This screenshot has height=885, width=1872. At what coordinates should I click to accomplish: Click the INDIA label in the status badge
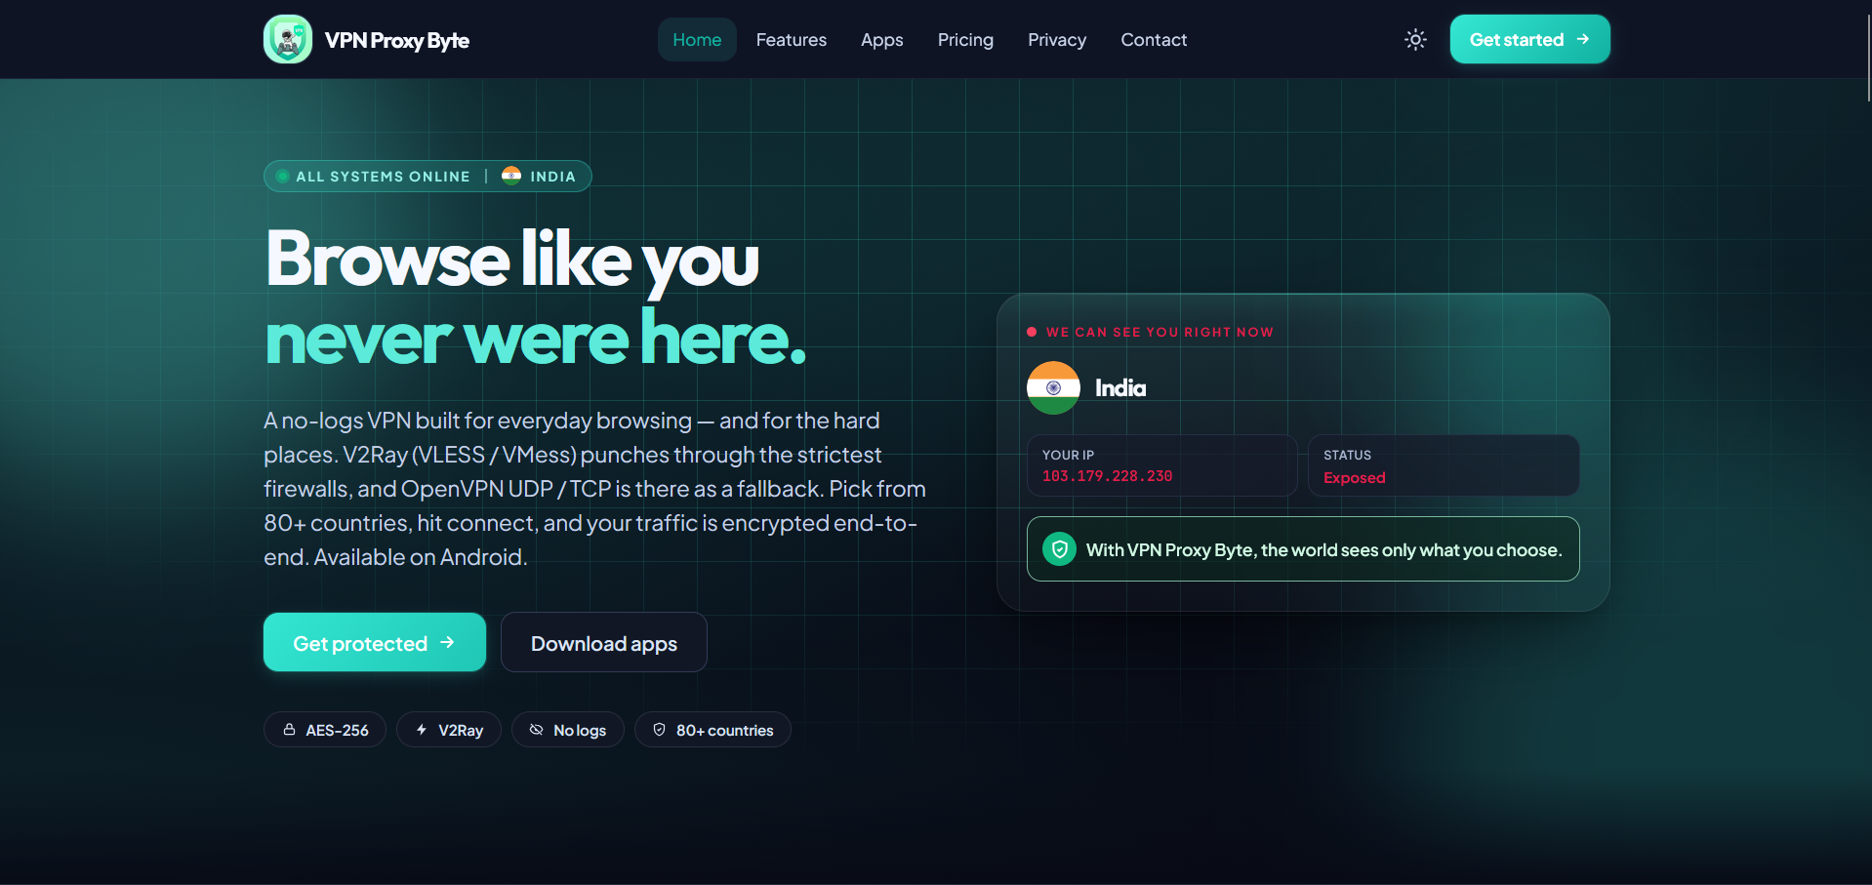click(x=553, y=177)
